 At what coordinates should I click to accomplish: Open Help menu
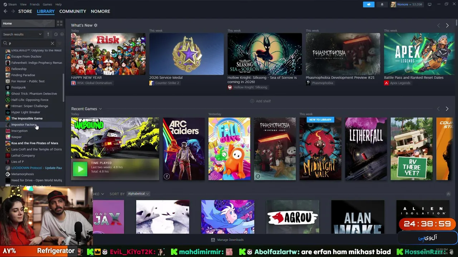coord(58,4)
